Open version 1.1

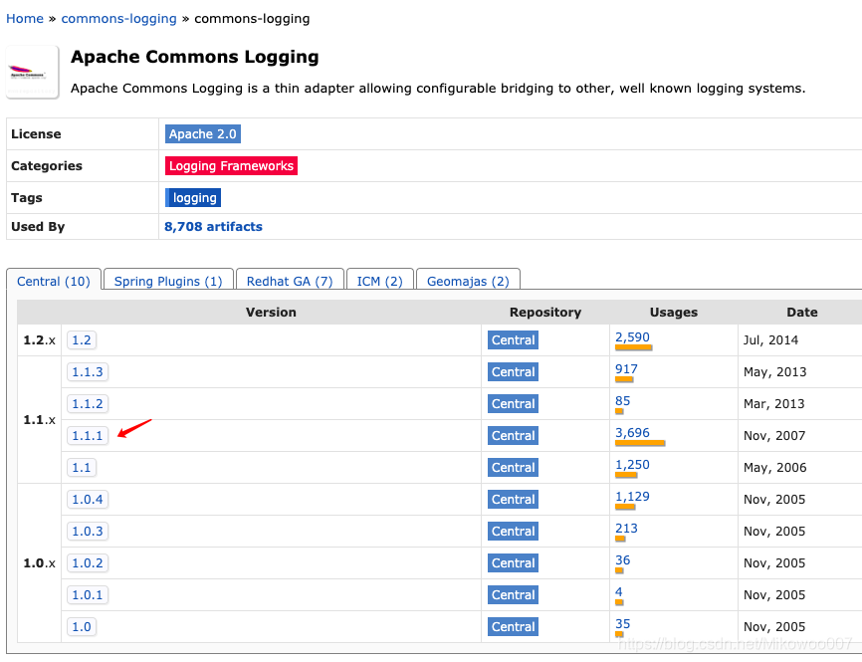82,468
